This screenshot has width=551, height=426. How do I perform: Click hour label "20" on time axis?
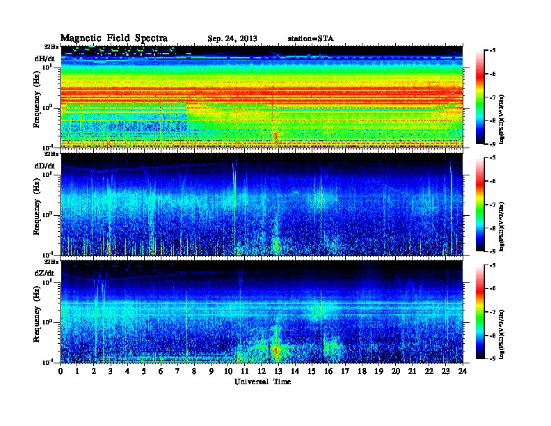(396, 371)
